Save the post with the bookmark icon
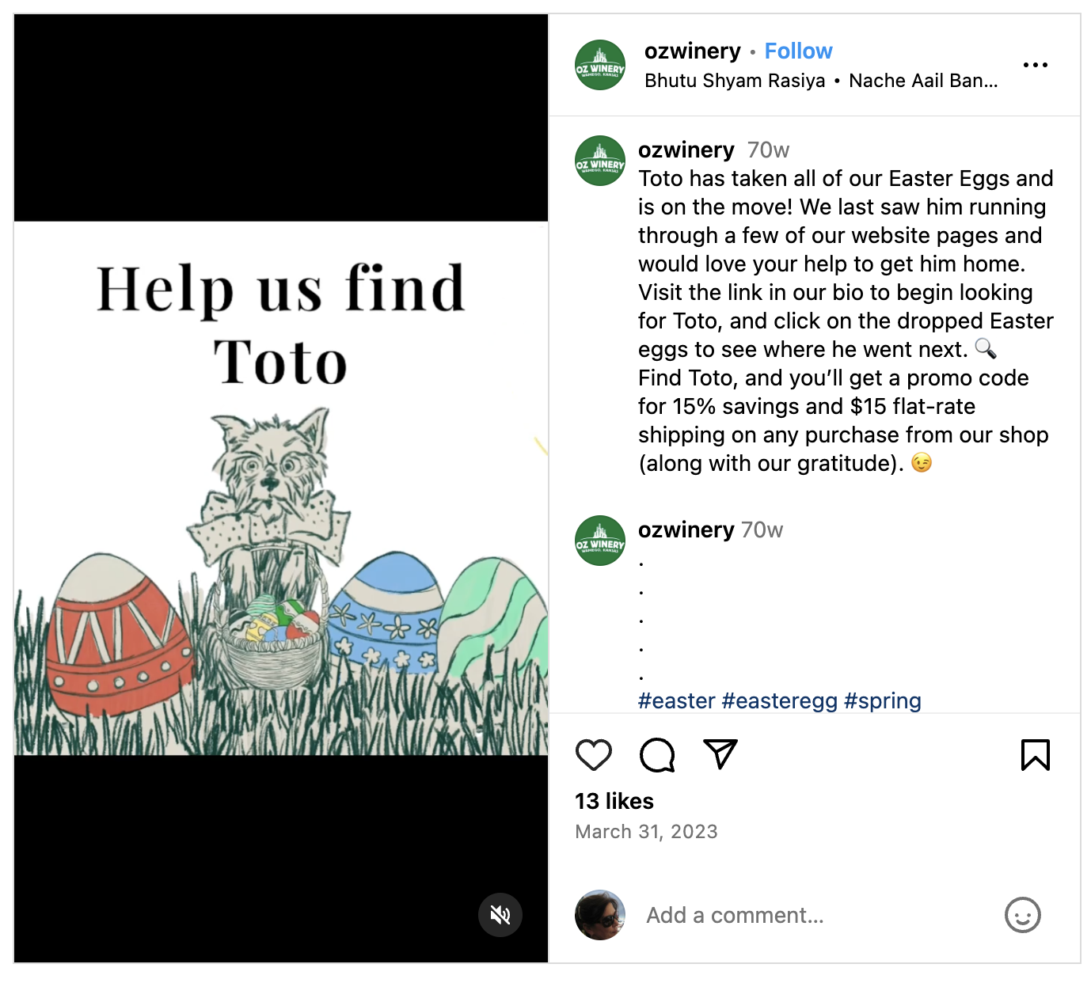The width and height of the screenshot is (1091, 983). click(x=1035, y=755)
